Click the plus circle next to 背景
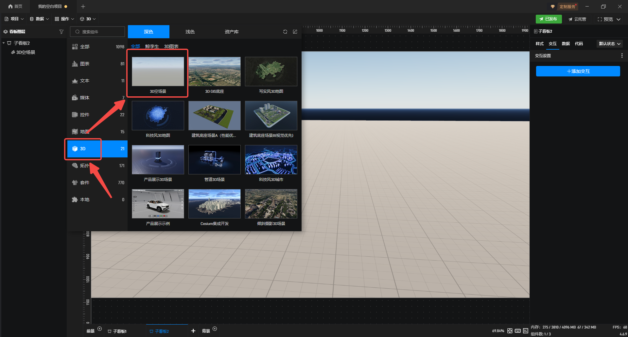Screen dimensions: 628x337 pos(215,329)
